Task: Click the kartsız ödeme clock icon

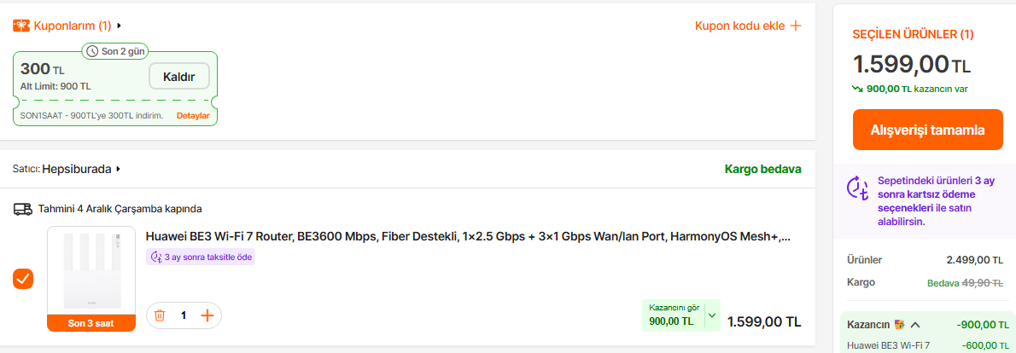Action: point(856,188)
